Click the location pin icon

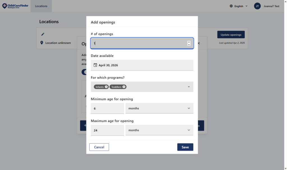point(42,43)
